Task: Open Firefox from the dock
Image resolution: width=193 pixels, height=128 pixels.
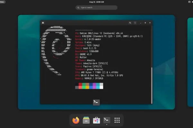Action: 76,120
